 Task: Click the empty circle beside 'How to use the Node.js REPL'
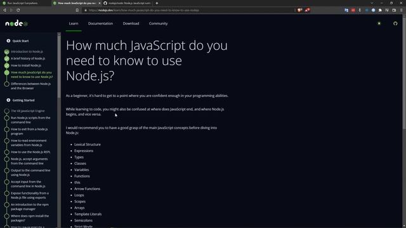coord(7,152)
